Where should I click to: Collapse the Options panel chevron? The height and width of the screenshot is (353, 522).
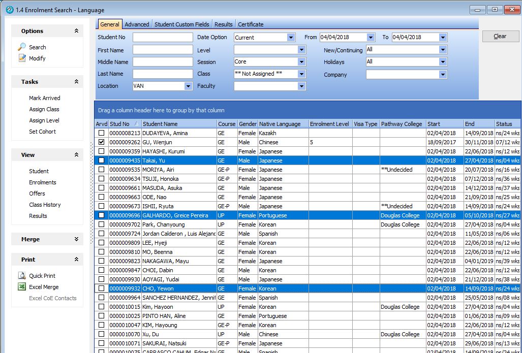click(x=76, y=31)
